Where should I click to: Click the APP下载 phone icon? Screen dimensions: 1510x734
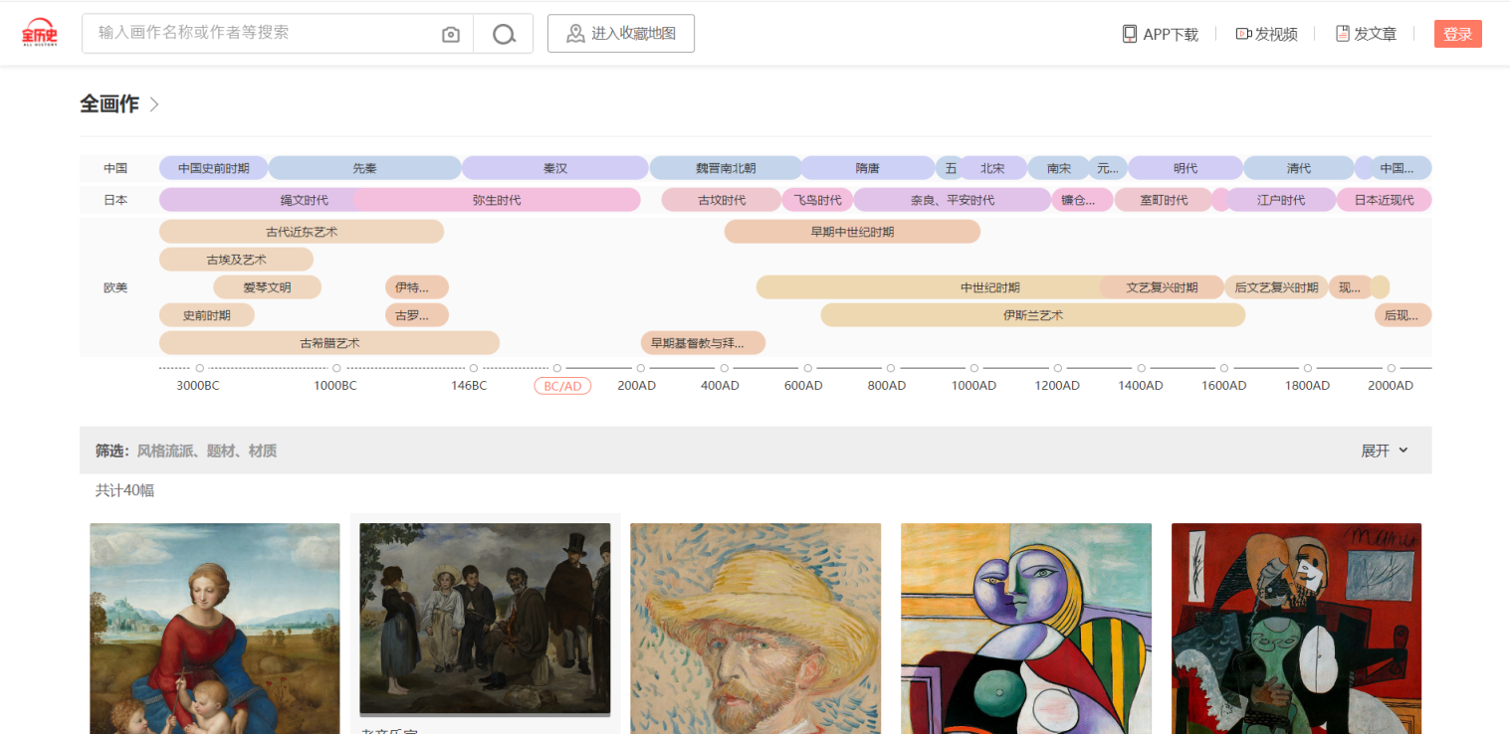1130,34
